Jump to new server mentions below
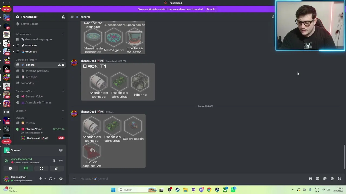346x194 pixels. pyautogui.click(x=6, y=141)
